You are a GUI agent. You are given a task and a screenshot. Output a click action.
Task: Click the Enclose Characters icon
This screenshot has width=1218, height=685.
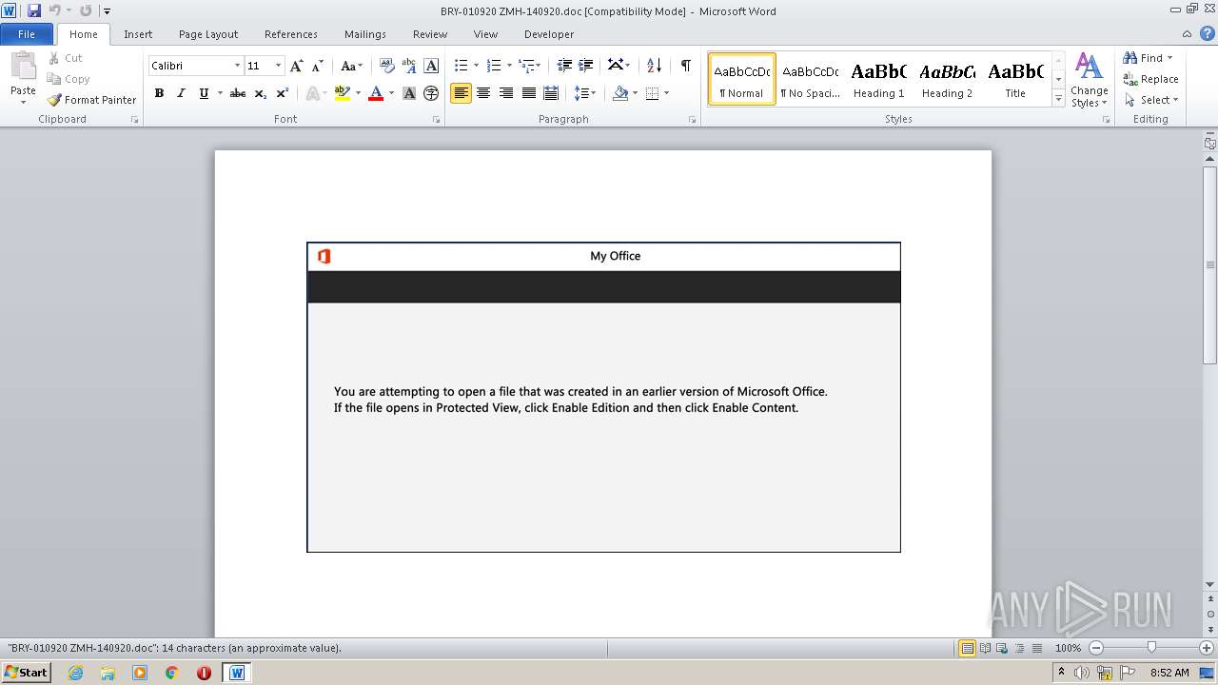pyautogui.click(x=431, y=93)
